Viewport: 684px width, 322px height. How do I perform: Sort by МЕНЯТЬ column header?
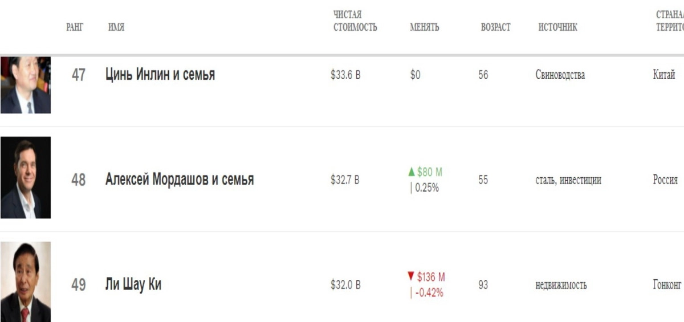(424, 27)
